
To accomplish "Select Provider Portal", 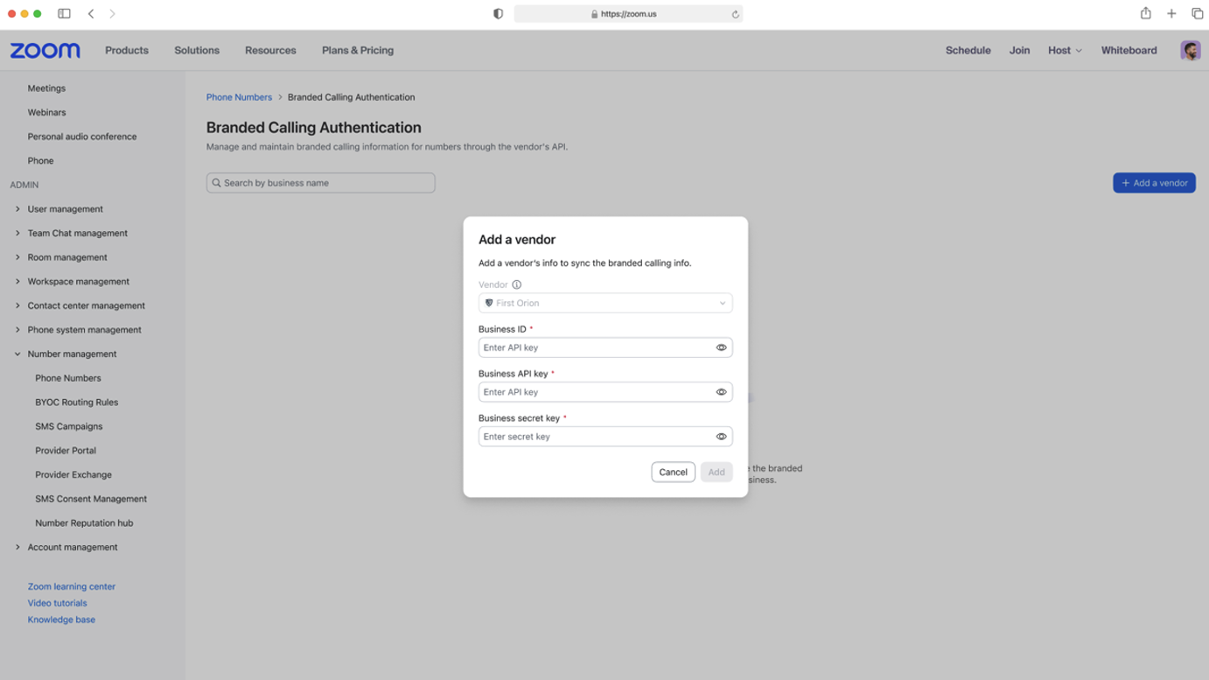I will tap(66, 451).
